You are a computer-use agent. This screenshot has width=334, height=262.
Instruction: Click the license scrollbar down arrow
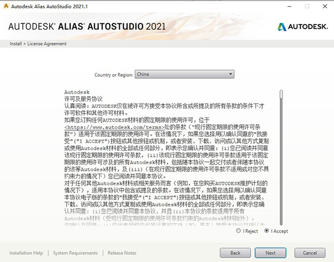[x=281, y=222]
